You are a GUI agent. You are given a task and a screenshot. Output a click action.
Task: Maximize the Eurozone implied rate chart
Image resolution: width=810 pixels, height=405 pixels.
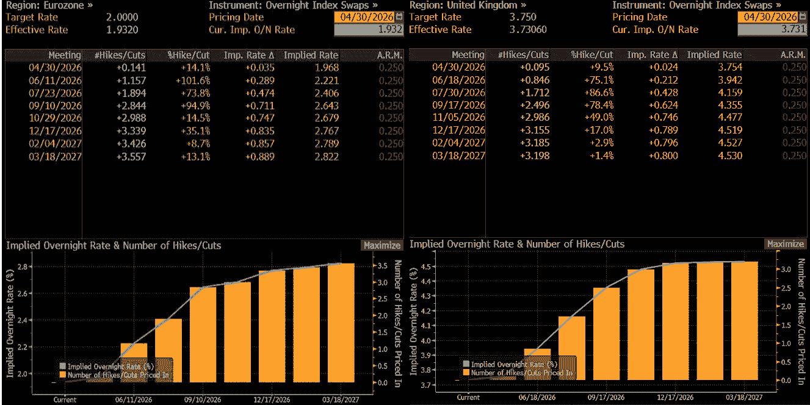pyautogui.click(x=382, y=245)
